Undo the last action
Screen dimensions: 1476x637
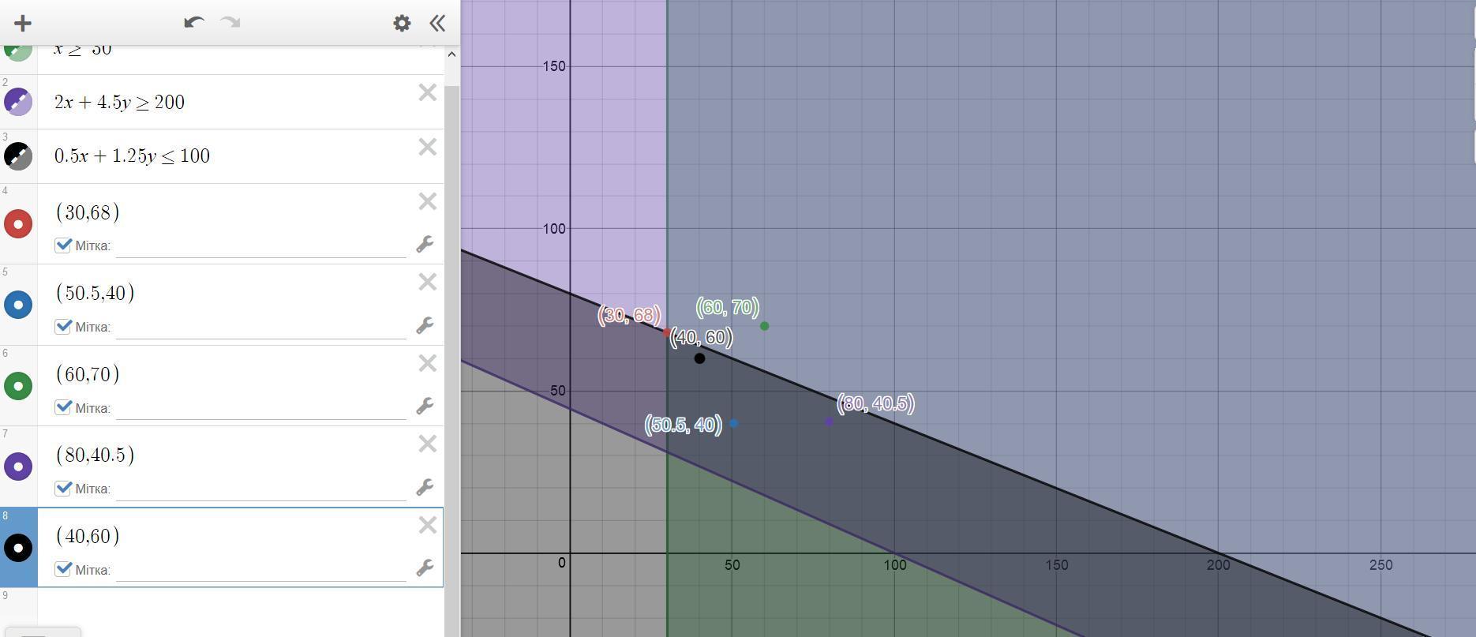pos(193,22)
